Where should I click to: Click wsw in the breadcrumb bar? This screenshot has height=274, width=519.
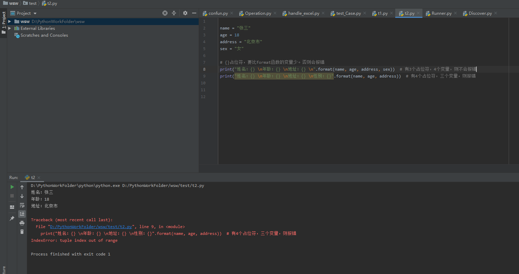[11, 3]
